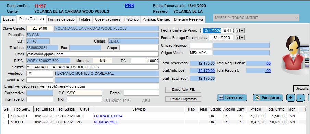Image resolution: width=310 pixels, height=134 pixels.
Task: Open the calendar for Fecha Limite de Pago
Action: [238, 31]
